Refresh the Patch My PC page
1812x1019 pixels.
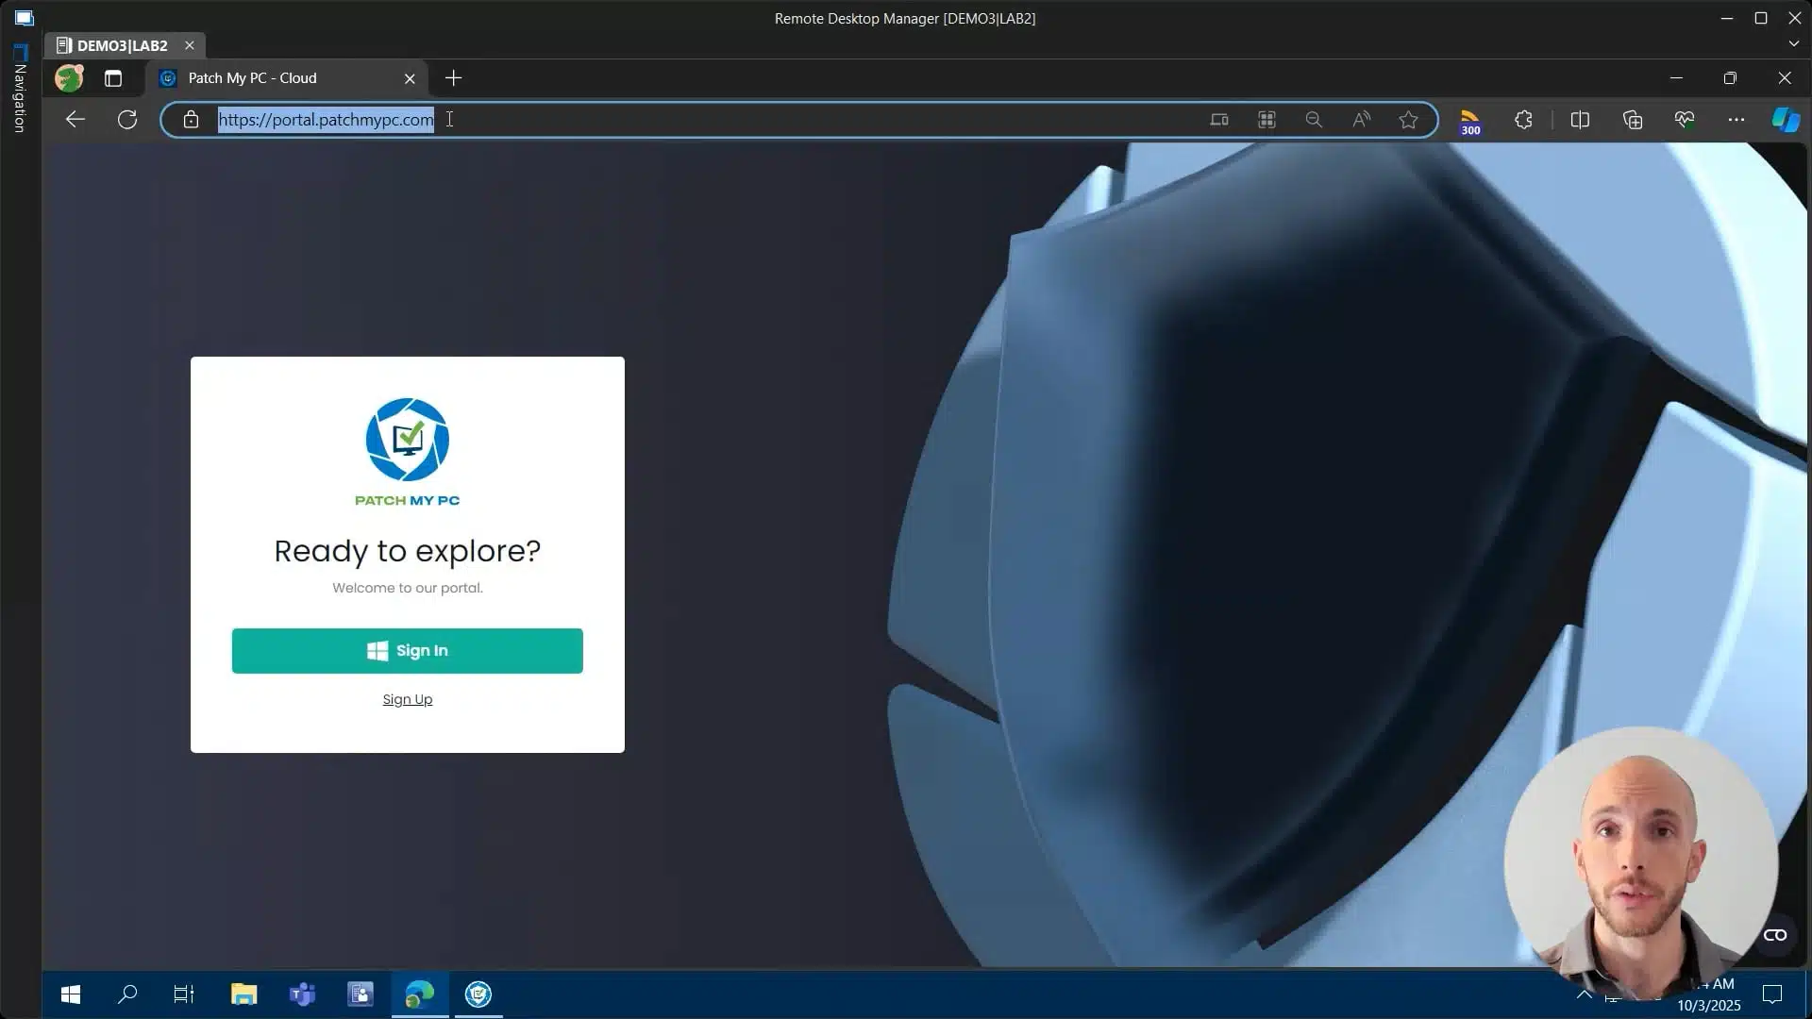[127, 119]
